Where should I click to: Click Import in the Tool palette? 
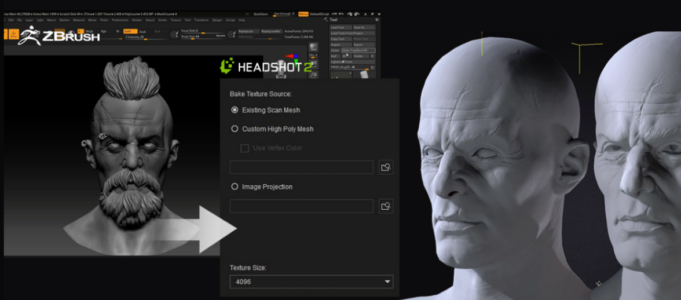click(x=341, y=45)
